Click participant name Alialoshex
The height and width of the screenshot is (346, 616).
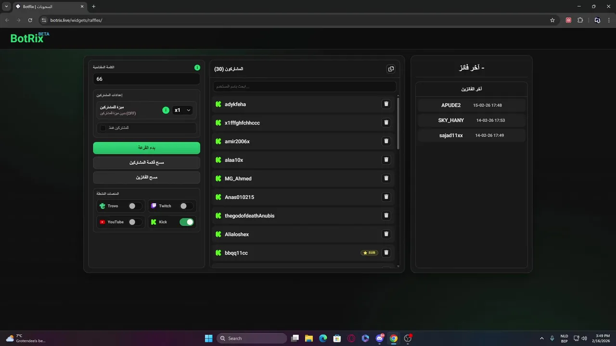coord(237,235)
